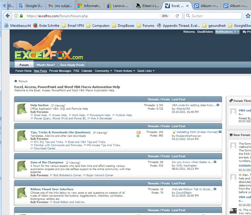The image size is (251, 215).
Task: Open the Help Section forum title
Action: (x=39, y=105)
